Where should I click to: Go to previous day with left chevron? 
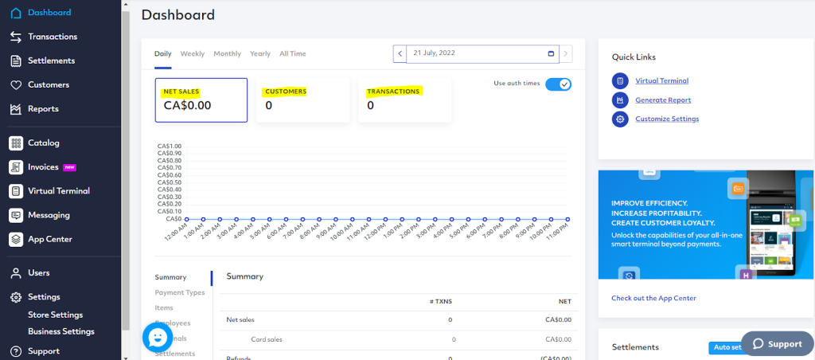[x=400, y=53]
